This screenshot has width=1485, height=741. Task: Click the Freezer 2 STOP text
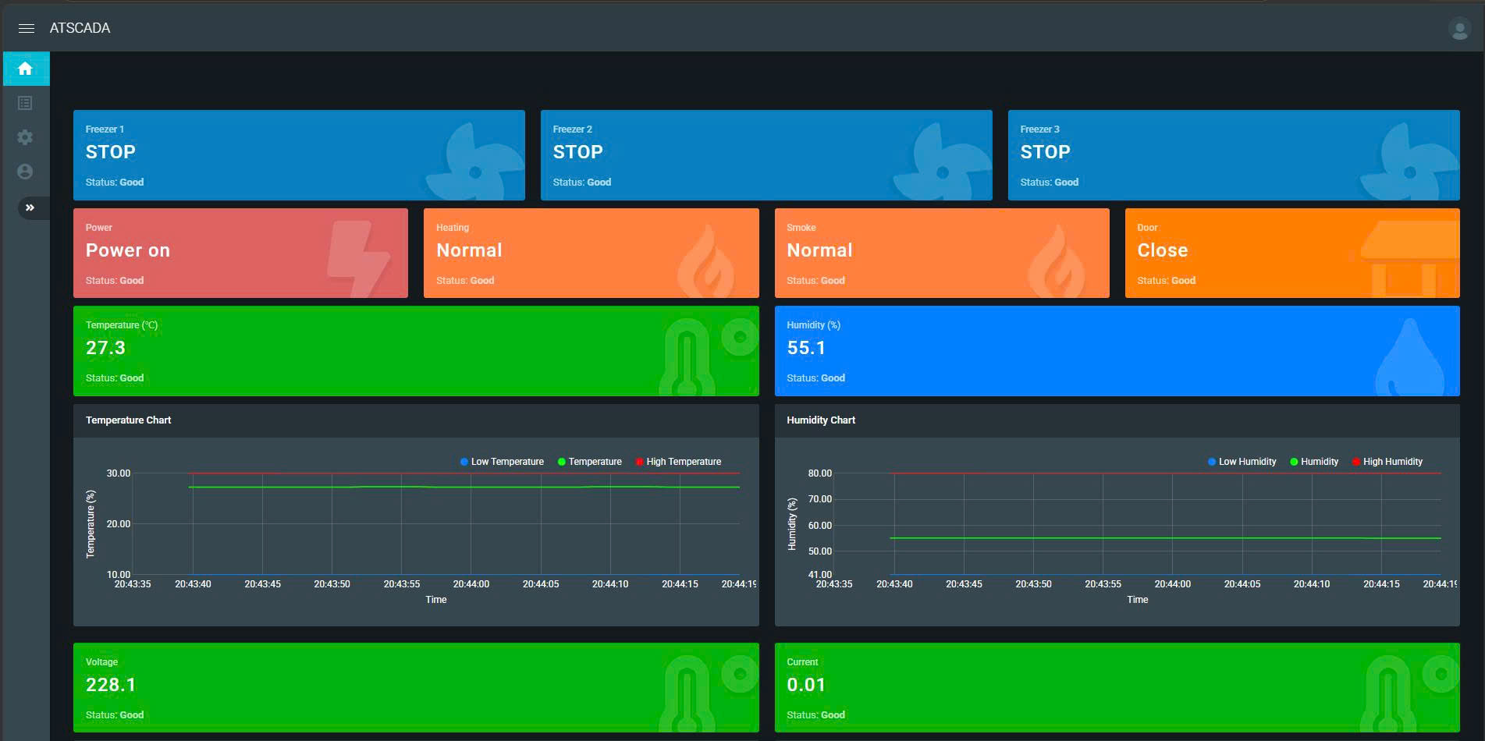[x=578, y=152]
